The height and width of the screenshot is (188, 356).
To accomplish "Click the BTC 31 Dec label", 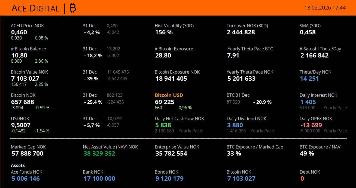I will coord(238,95).
